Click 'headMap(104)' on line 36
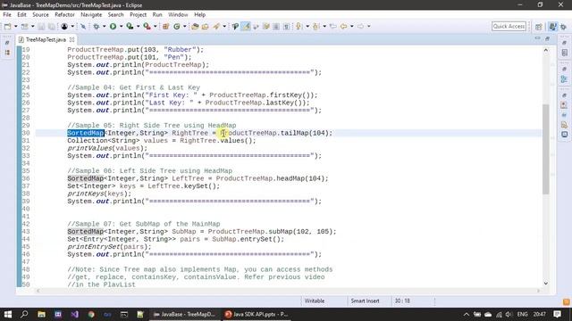This screenshot has width=572, height=321. pyautogui.click(x=300, y=178)
